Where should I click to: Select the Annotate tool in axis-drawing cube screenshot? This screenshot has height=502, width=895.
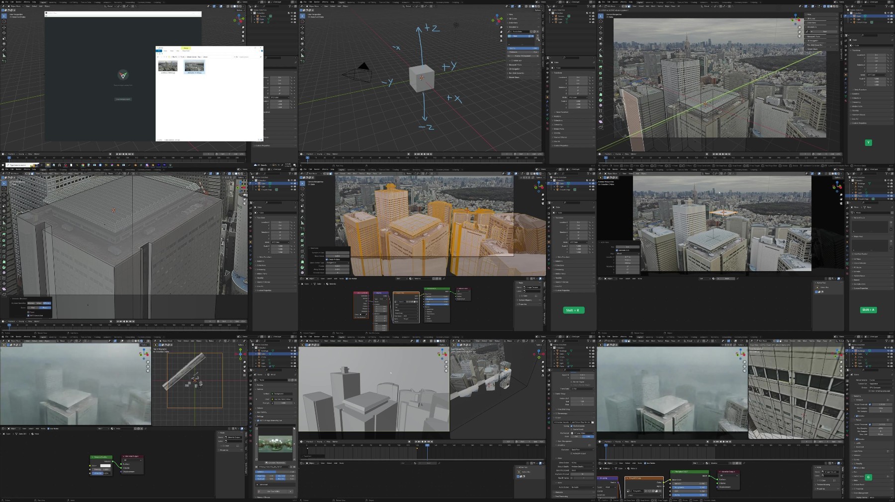[302, 49]
